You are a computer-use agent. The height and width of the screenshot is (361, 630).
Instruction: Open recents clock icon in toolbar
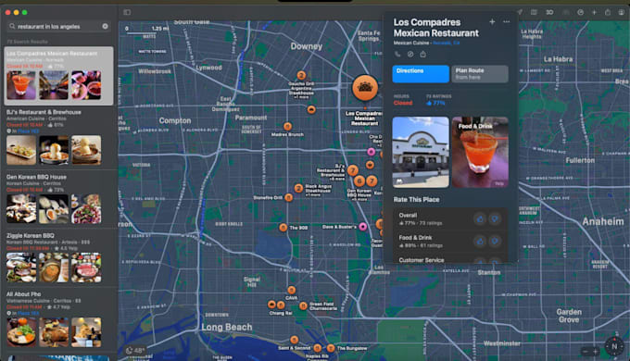click(x=580, y=12)
